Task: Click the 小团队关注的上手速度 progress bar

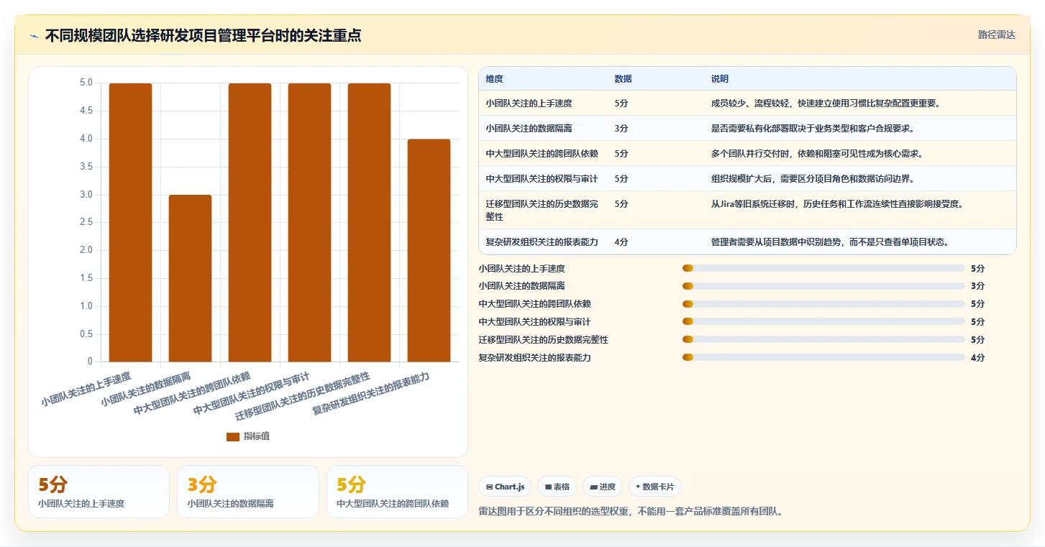Action: pos(823,268)
